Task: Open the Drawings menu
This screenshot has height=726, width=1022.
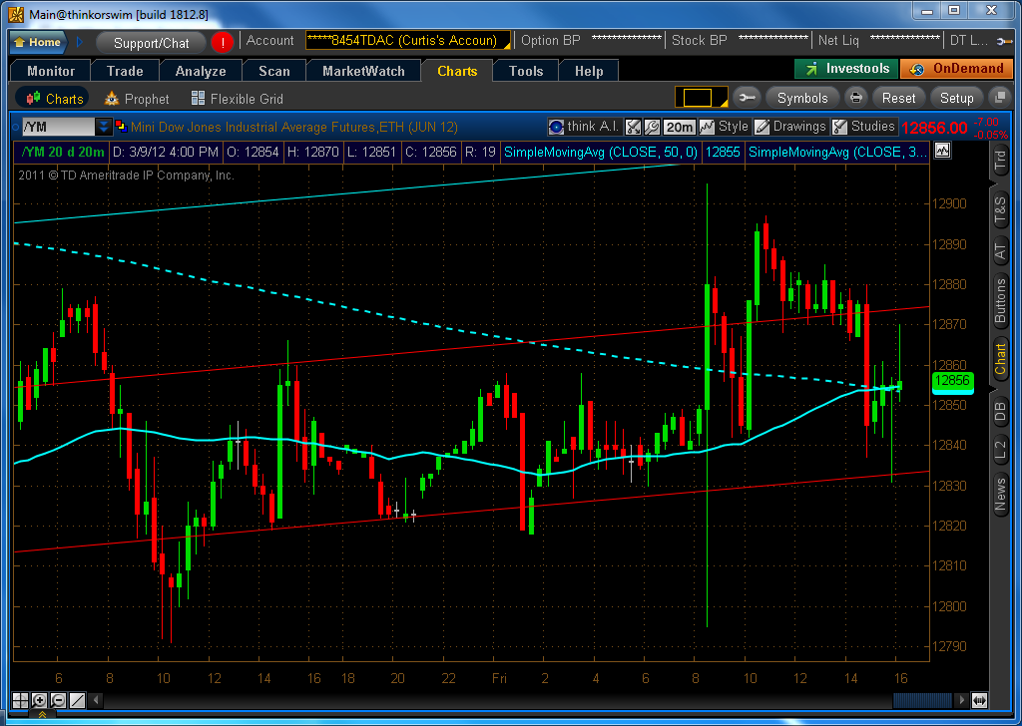Action: coord(790,127)
